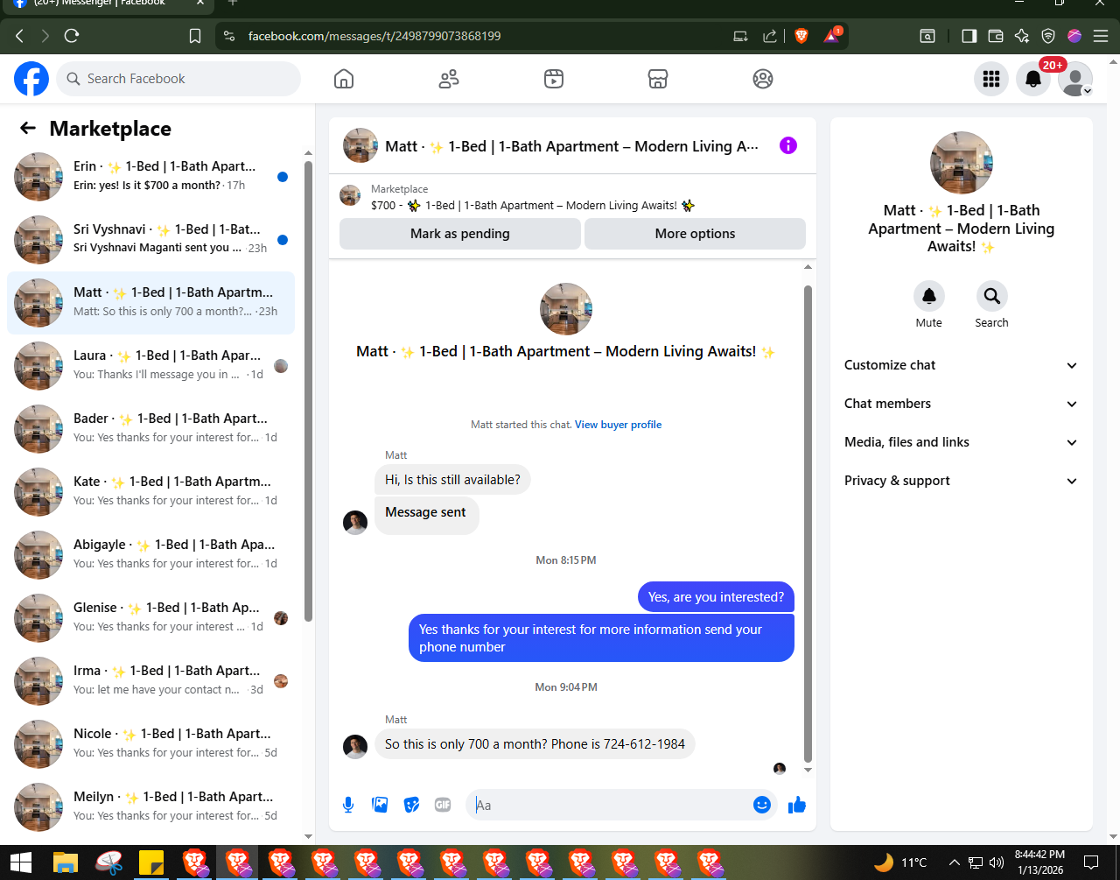Open the Sri Vyshnavi conversation
1120x880 pixels.
(150, 240)
